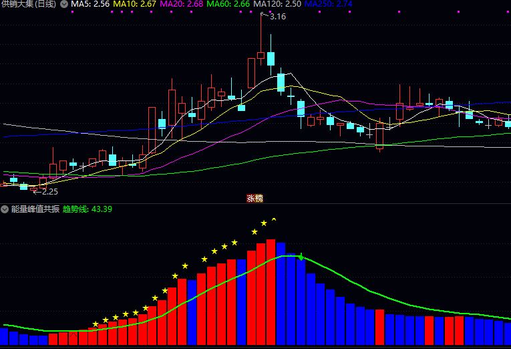Viewport: 511px width, 349px height.
Task: Click the 3.16 high price marker
Action: coord(277,17)
